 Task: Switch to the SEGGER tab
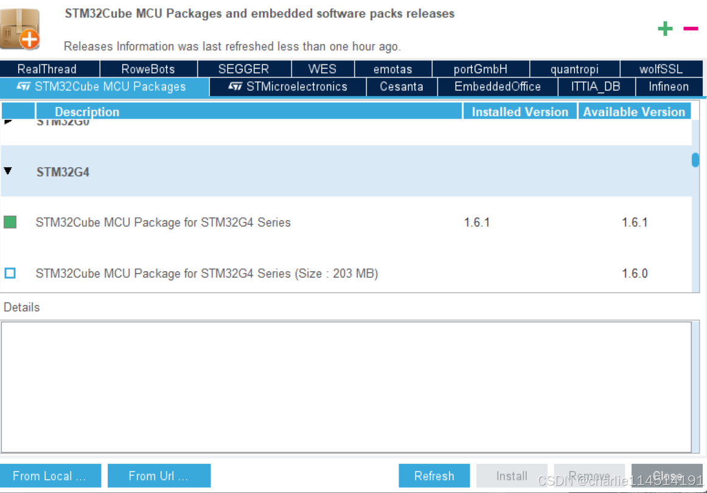tap(245, 69)
